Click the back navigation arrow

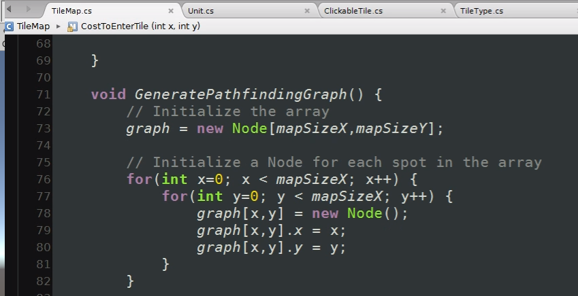10,8
